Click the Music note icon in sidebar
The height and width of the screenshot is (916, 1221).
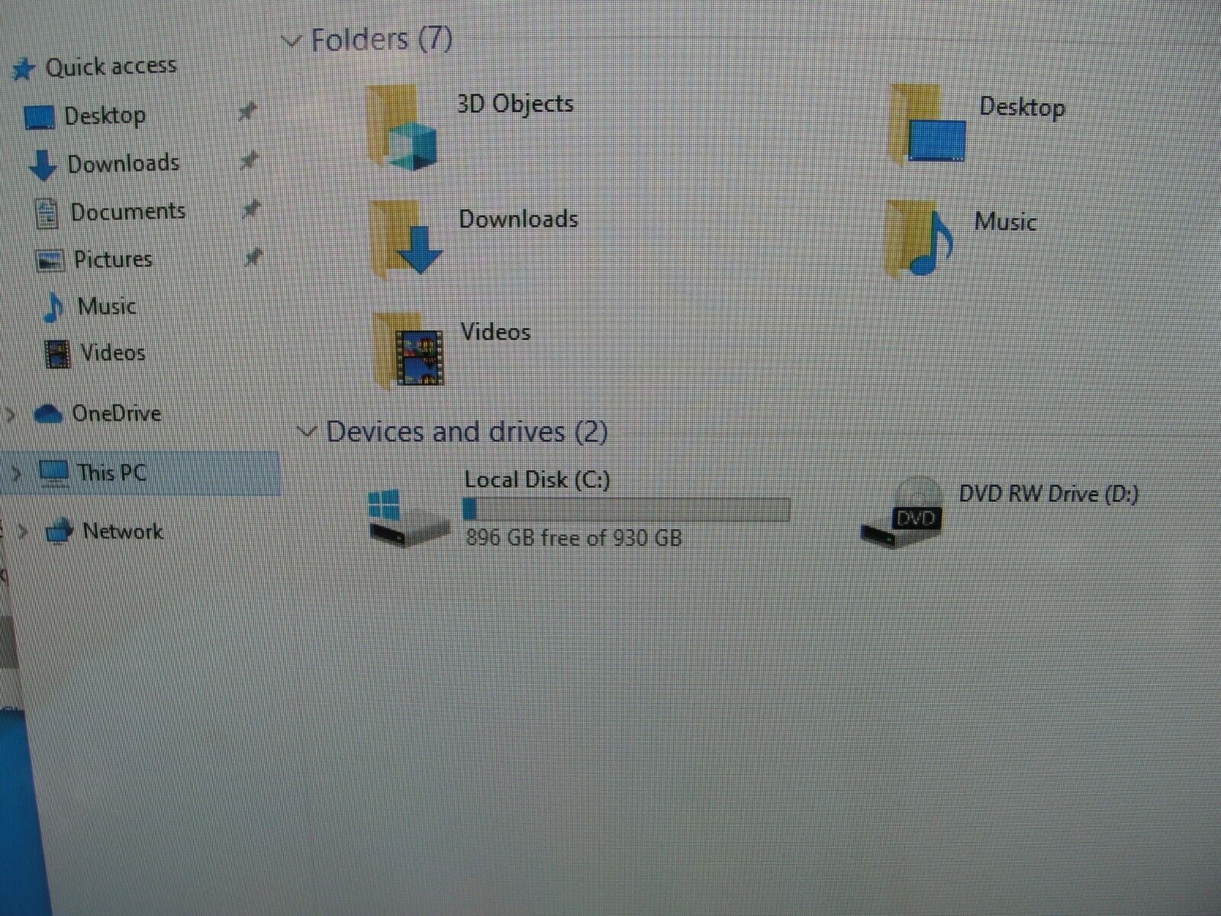tap(53, 308)
